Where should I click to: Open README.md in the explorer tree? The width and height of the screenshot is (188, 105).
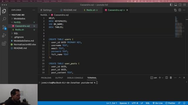(20, 48)
